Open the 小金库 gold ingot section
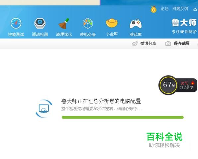This screenshot has width=198, height=159. [112, 27]
